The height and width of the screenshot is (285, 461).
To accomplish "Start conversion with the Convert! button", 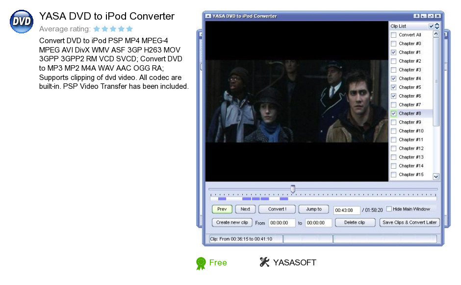I will pos(277,209).
